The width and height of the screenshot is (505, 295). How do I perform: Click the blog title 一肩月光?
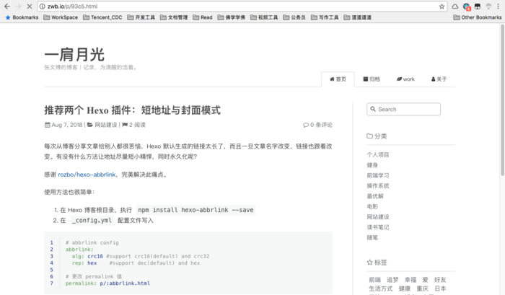(74, 54)
